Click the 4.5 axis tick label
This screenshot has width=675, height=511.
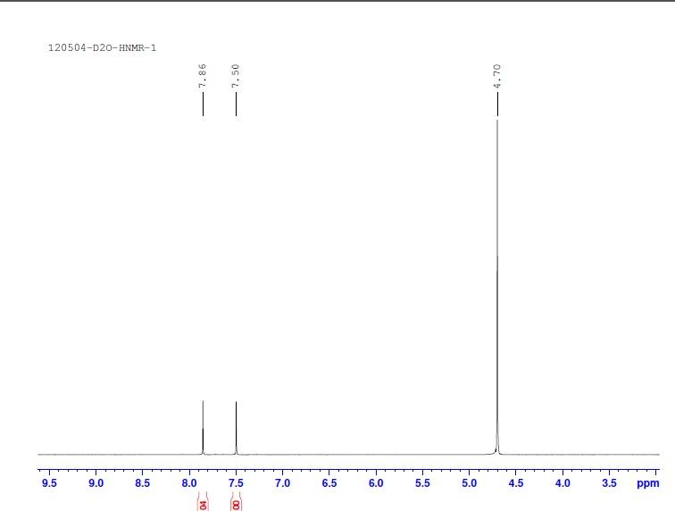click(x=516, y=483)
